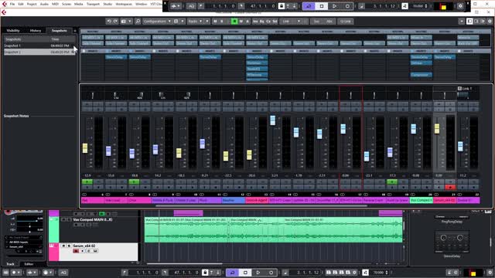This screenshot has width=495, height=278.
Task: Toggle the left zone icon in the MixConsole toolbar
Action: click(469, 22)
